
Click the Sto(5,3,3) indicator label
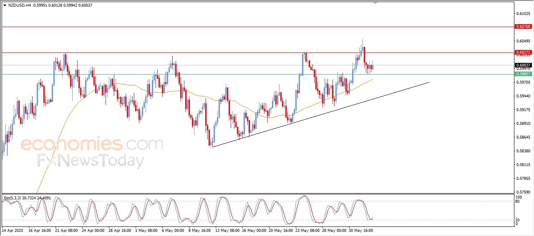tap(13, 198)
